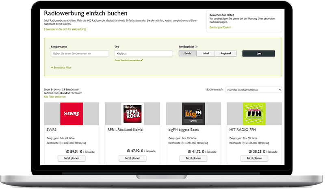325x190 pixels.
Task: Select the 'Beide' broadcast area option
Action: [188, 54]
